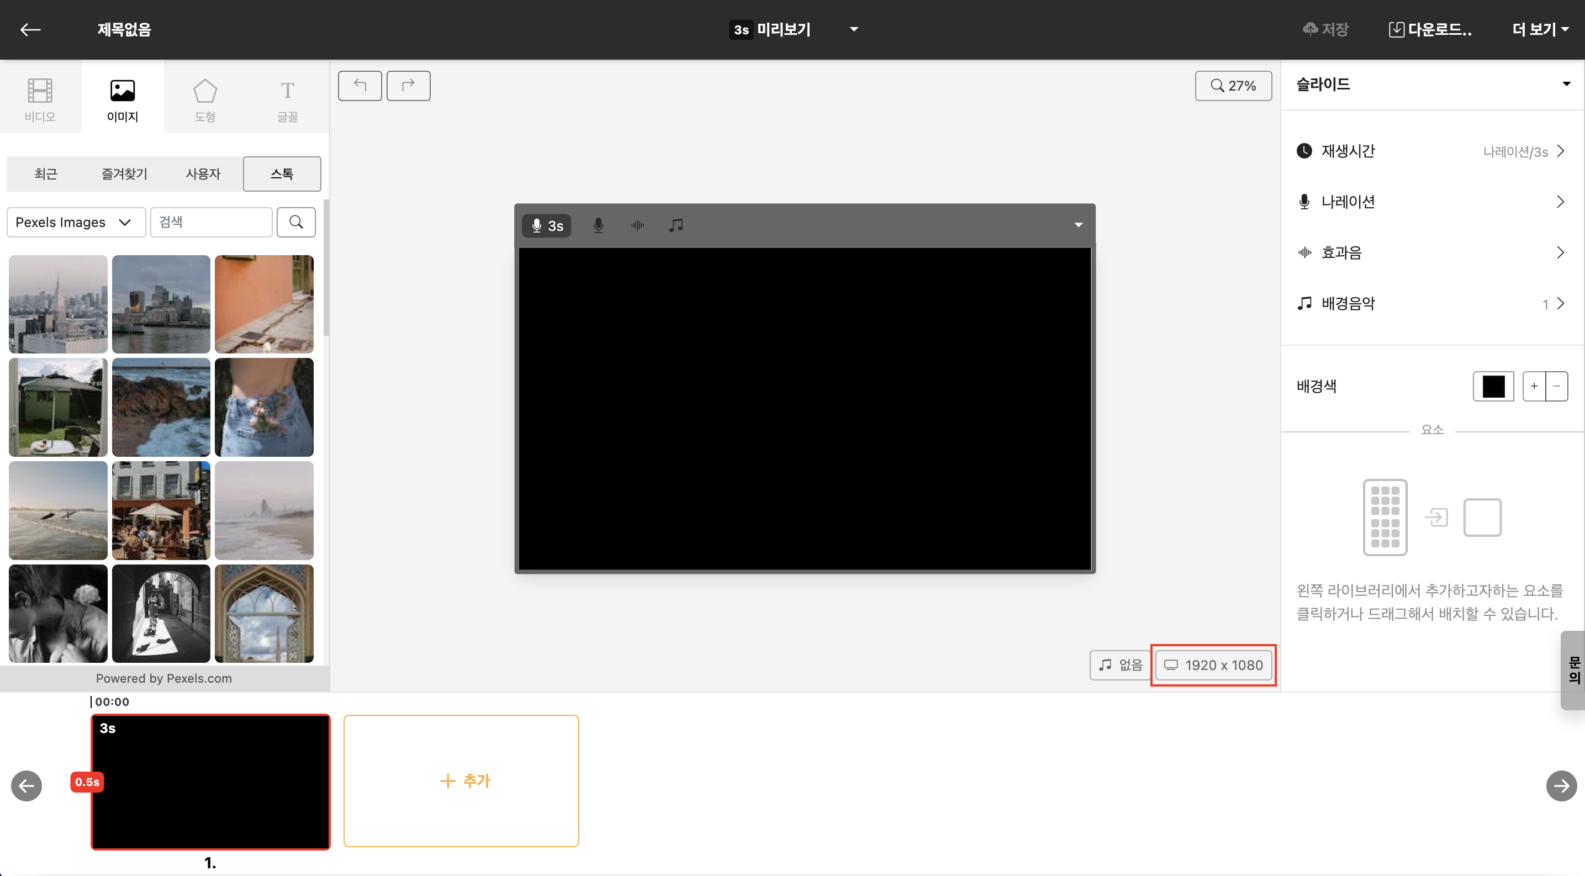Click the undo arrow button
1585x876 pixels.
pyautogui.click(x=360, y=86)
